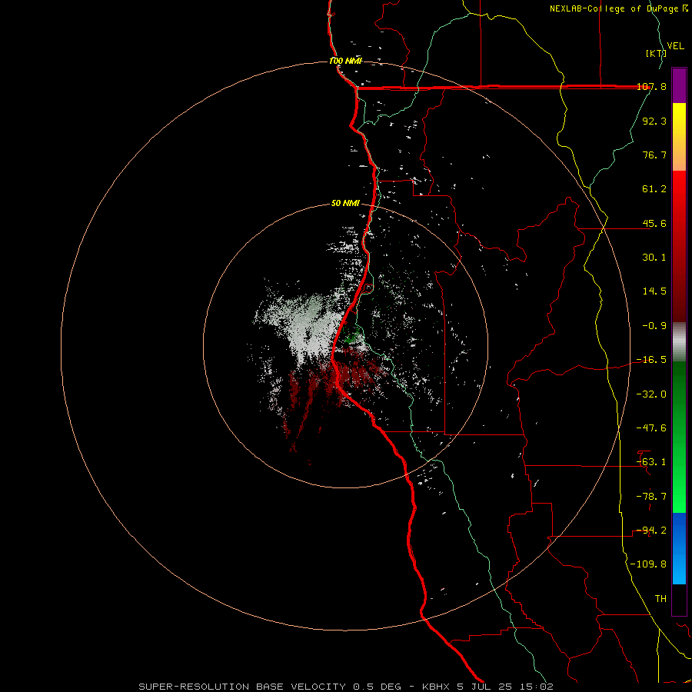The width and height of the screenshot is (692, 692).
Task: Click the 100 NMI range ring label
Action: (x=345, y=61)
